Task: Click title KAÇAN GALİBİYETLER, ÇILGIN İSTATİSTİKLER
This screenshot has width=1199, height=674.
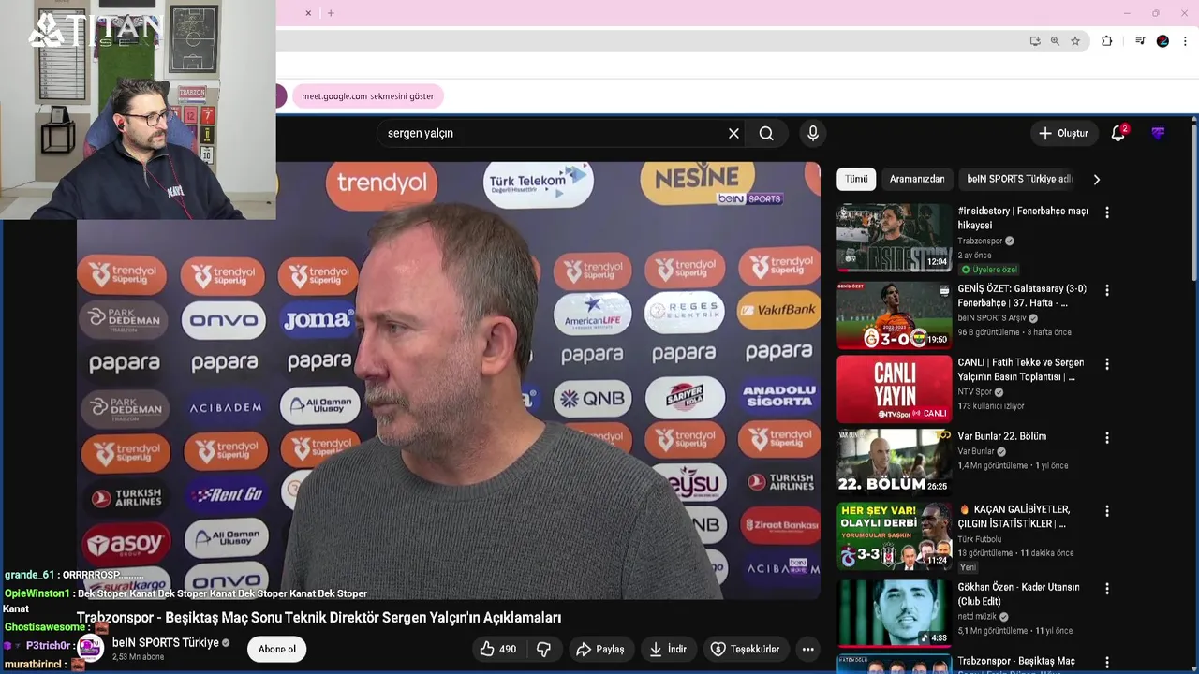Action: point(1014,517)
